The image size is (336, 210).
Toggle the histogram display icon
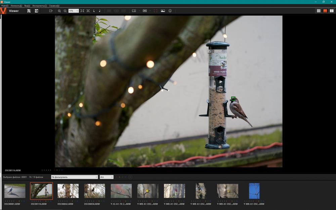pos(163,11)
